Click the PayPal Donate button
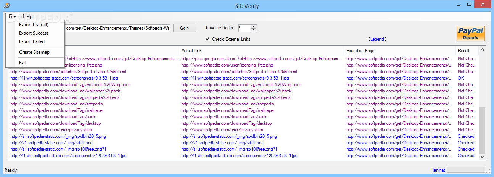494x177 pixels. 471,33
